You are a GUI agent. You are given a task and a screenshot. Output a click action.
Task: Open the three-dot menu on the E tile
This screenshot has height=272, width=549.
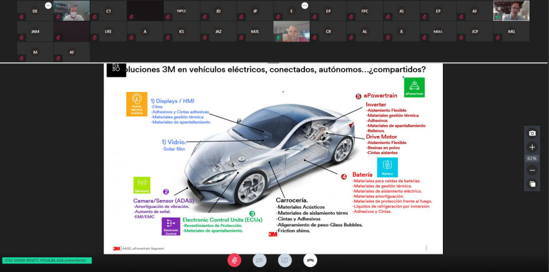pos(304,5)
